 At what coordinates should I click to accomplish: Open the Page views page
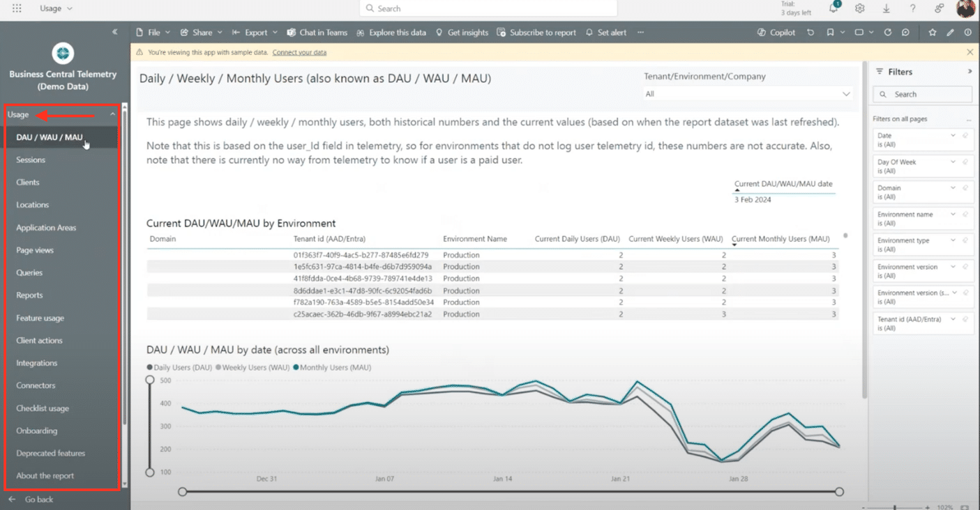[35, 250]
